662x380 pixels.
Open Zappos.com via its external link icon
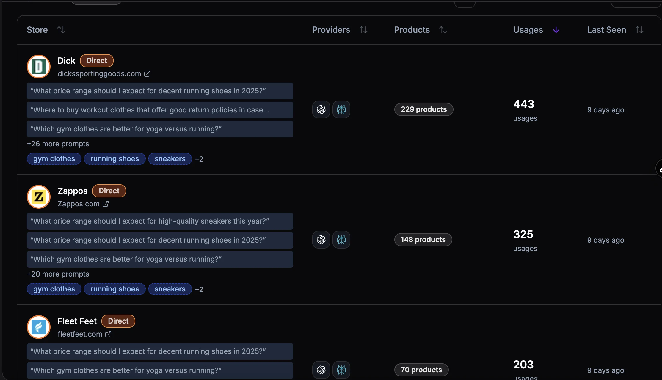tap(105, 204)
